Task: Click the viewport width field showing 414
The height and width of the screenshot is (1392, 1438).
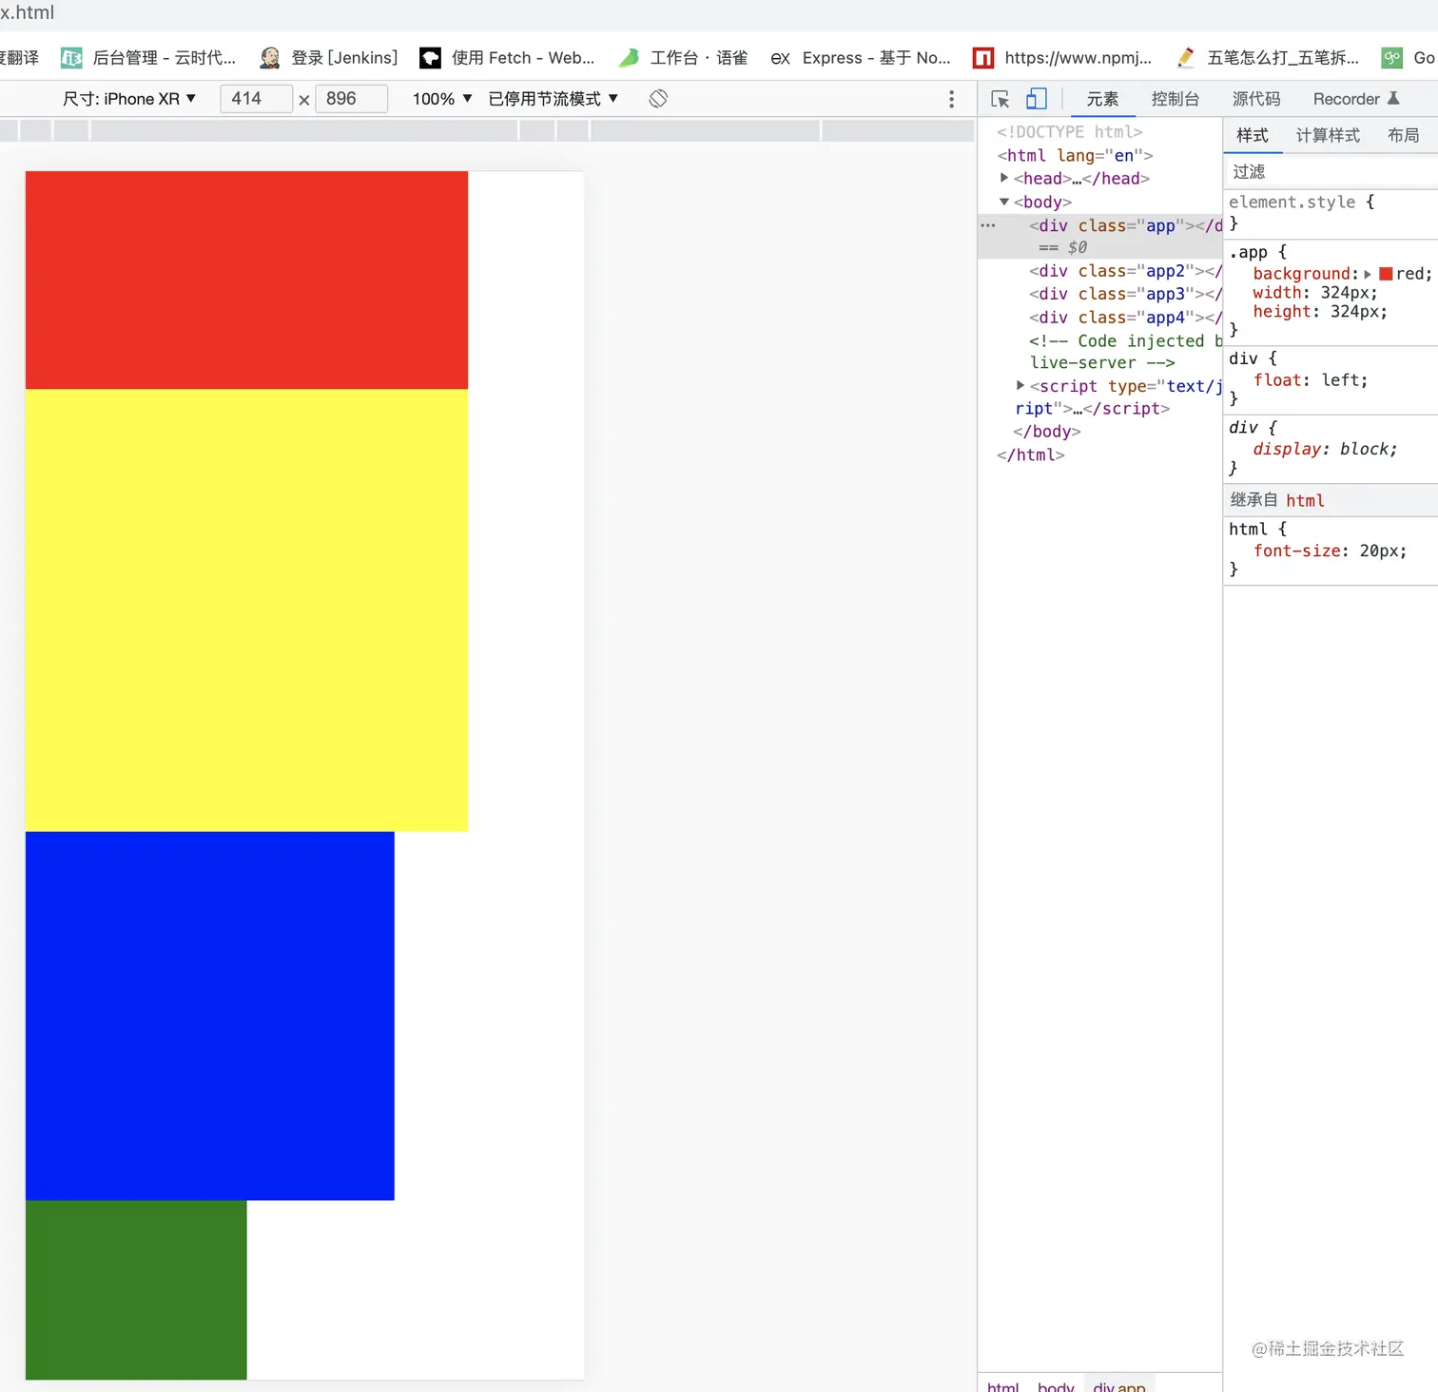Action: tap(256, 99)
